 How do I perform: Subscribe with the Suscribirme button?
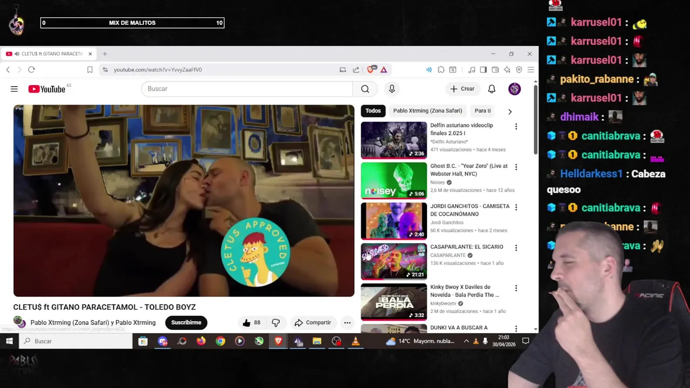[186, 323]
